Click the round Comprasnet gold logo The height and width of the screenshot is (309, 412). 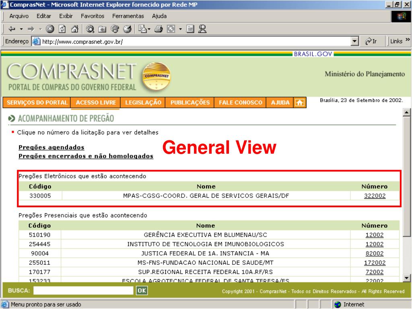[x=157, y=76]
